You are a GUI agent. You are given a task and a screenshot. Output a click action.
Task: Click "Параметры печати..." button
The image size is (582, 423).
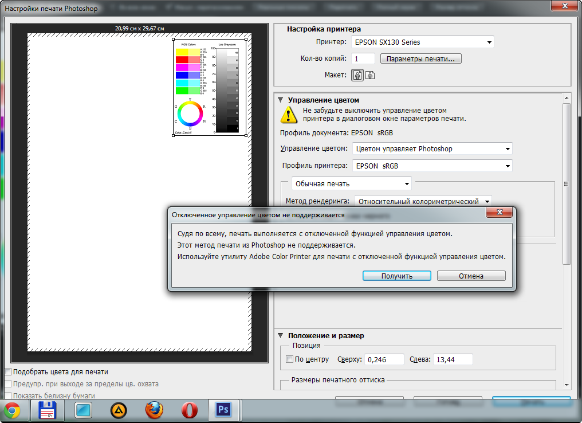pyautogui.click(x=420, y=58)
